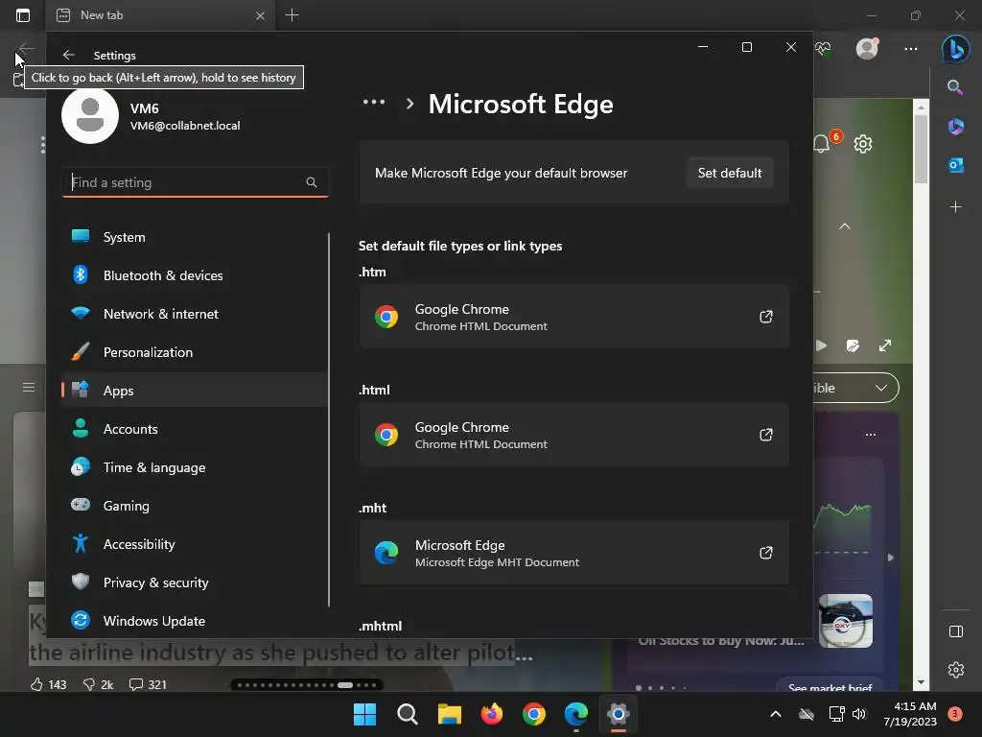Screen dimensions: 982x737
Task: Add a sidebar app with plus icon
Action: [956, 207]
